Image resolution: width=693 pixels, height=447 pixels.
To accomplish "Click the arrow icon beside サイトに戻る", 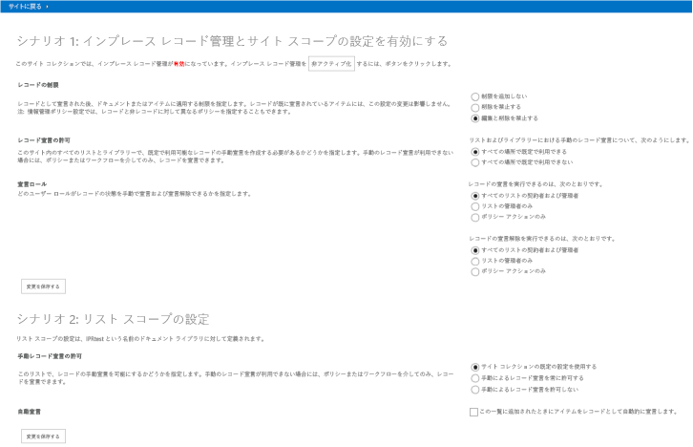I will click(48, 7).
